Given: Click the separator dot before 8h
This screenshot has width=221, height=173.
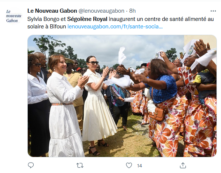Looking at the screenshot, I should pyautogui.click(x=127, y=11).
